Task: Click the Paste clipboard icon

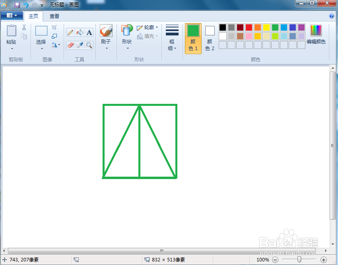Action: coord(12,30)
